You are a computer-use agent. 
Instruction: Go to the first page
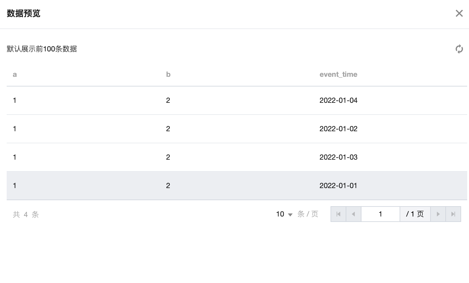[338, 214]
